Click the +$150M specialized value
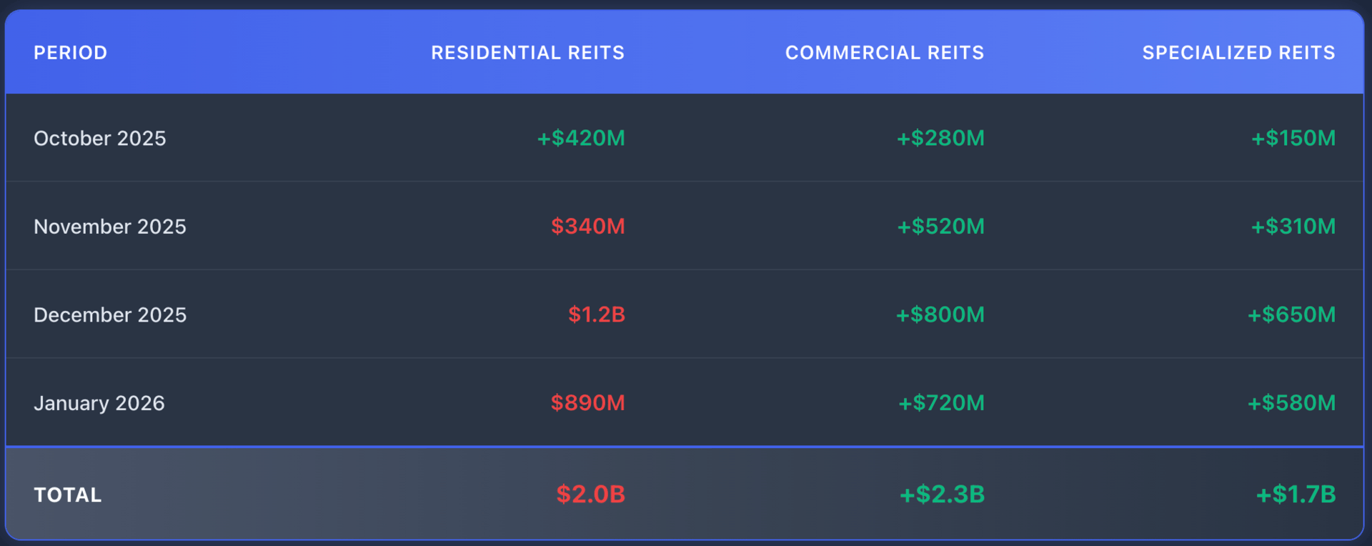Viewport: 1372px width, 546px height. [1293, 138]
